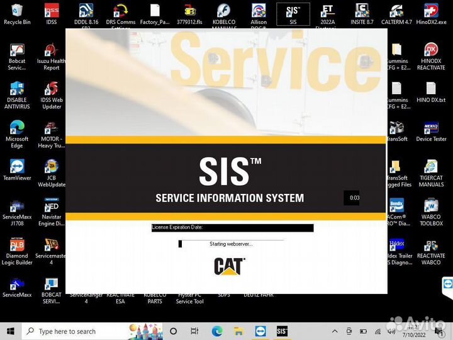Select the Factory_Pa... file icon
Viewport: 453px width, 340px height.
tap(155, 14)
